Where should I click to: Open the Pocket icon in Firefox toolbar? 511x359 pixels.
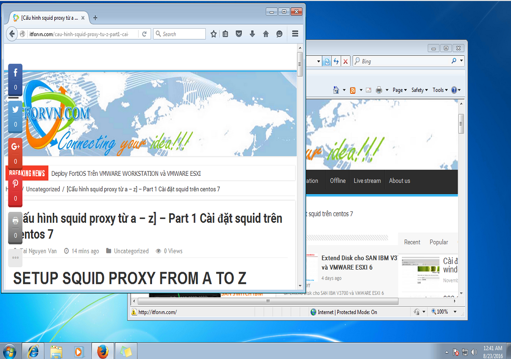(x=239, y=34)
